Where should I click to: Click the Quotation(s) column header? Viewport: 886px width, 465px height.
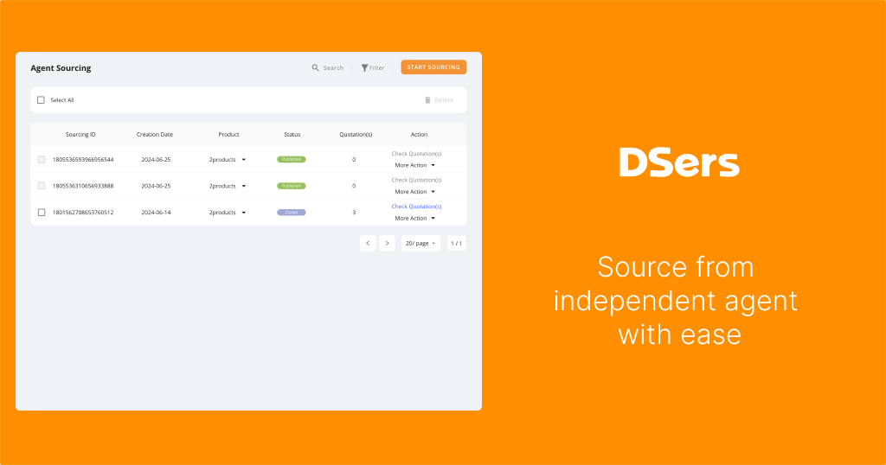click(x=356, y=134)
